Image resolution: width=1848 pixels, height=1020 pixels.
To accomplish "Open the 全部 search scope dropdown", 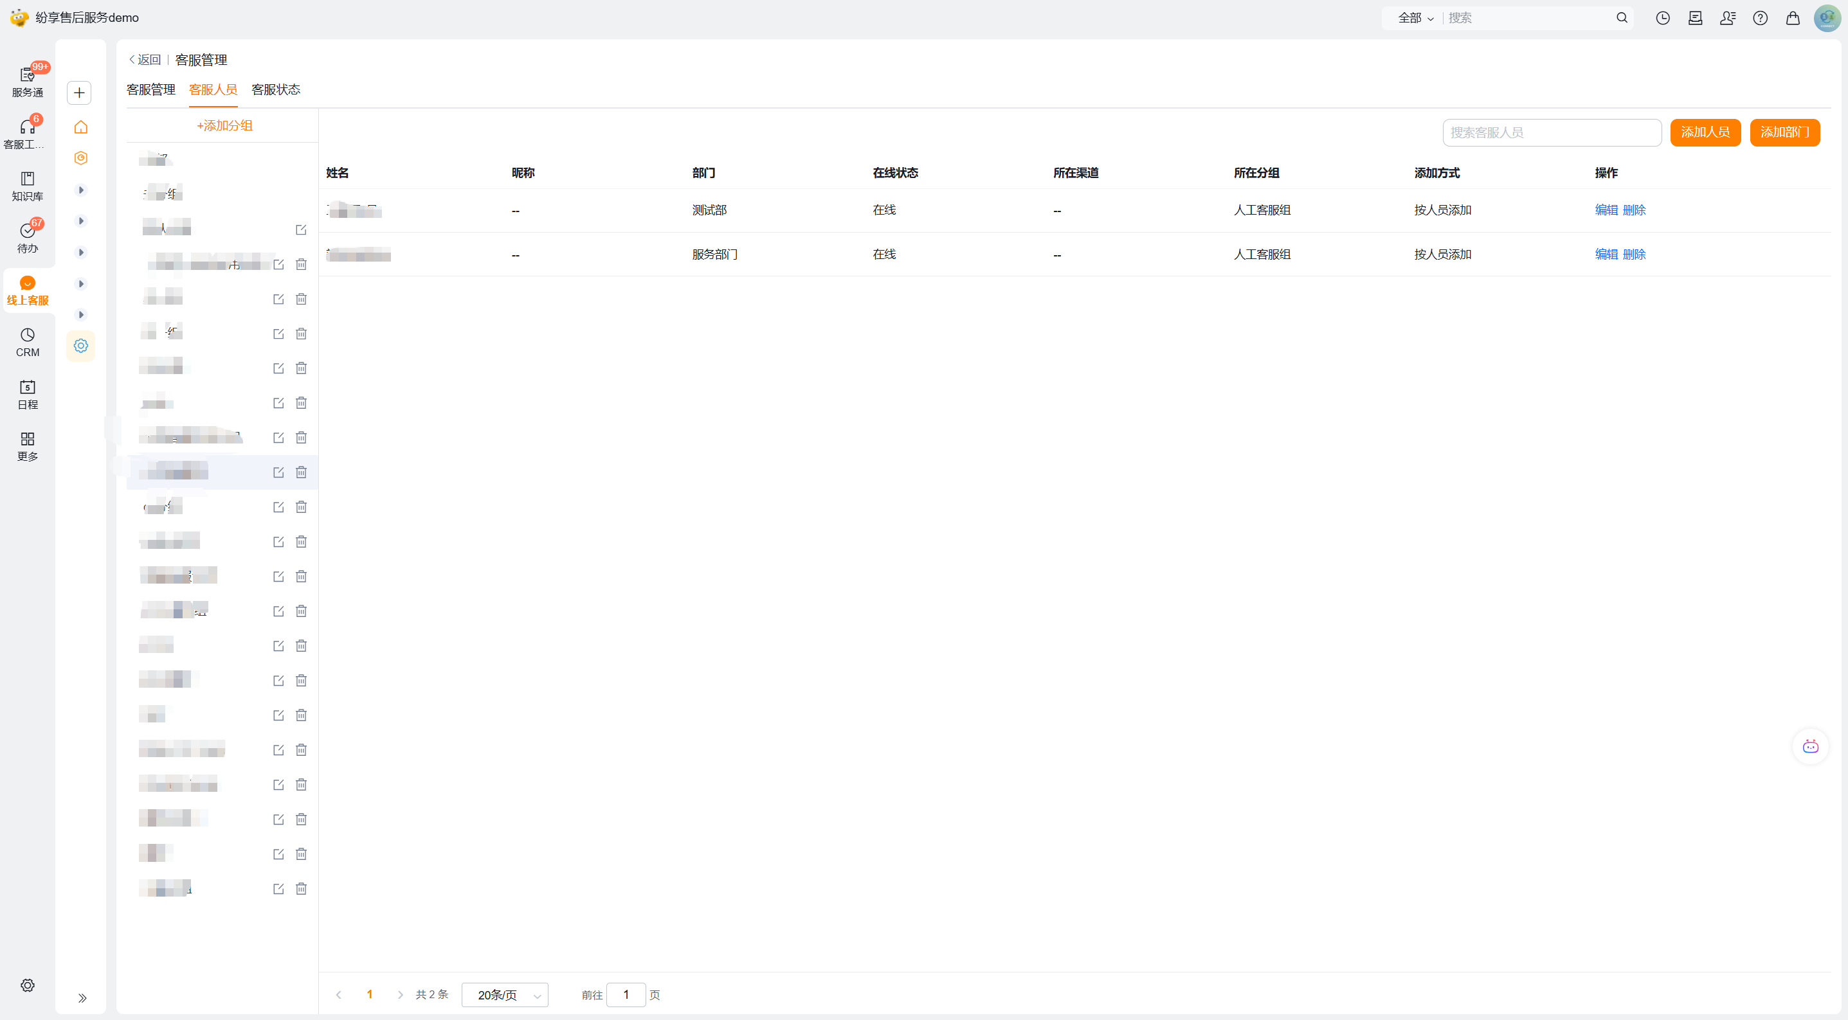I will click(1415, 18).
